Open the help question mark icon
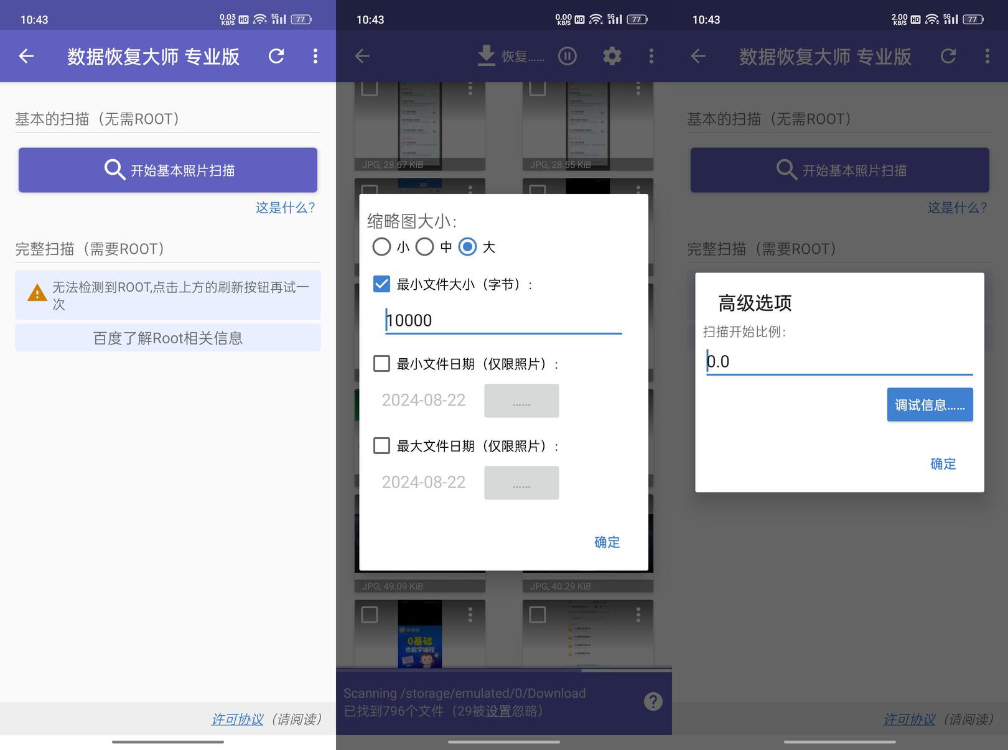The image size is (1008, 750). point(653,701)
